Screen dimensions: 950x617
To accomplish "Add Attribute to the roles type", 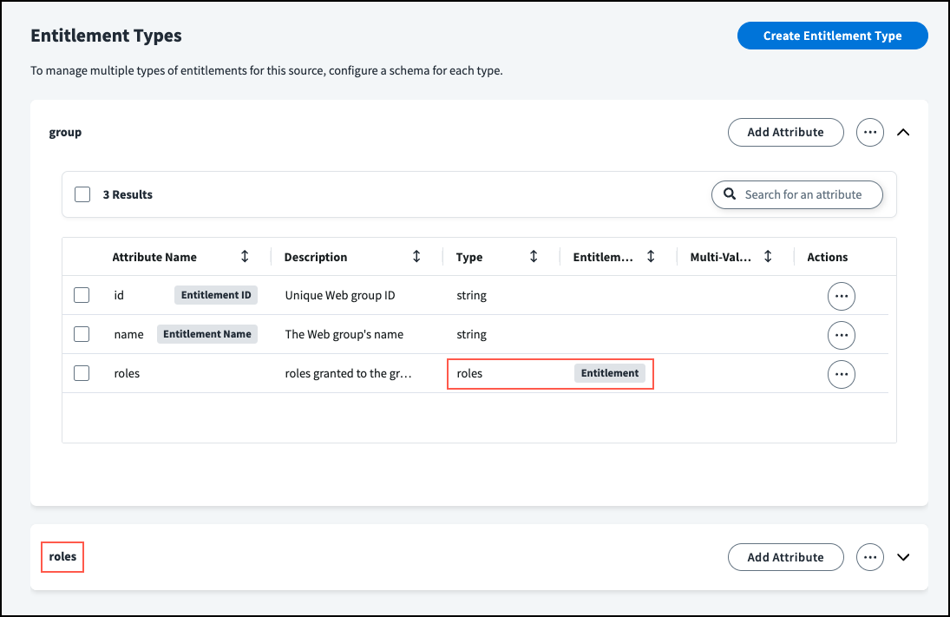I will point(785,557).
